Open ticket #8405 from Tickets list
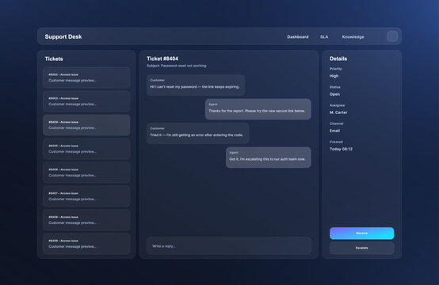The image size is (439, 285). (x=86, y=149)
